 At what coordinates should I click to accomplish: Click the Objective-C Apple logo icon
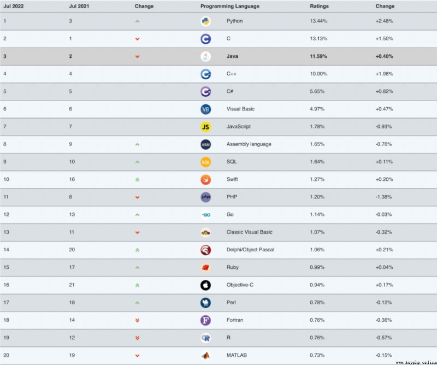coord(206,285)
